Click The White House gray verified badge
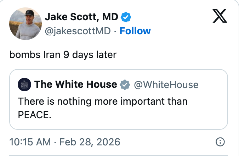Image resolution: width=239 pixels, height=156 pixels. (124, 85)
